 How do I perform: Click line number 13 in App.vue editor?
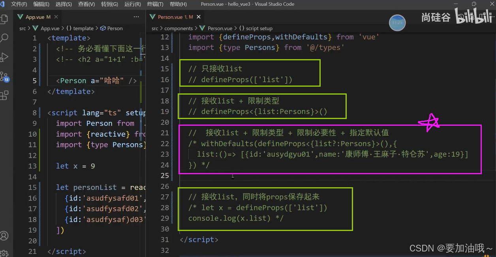[32, 166]
